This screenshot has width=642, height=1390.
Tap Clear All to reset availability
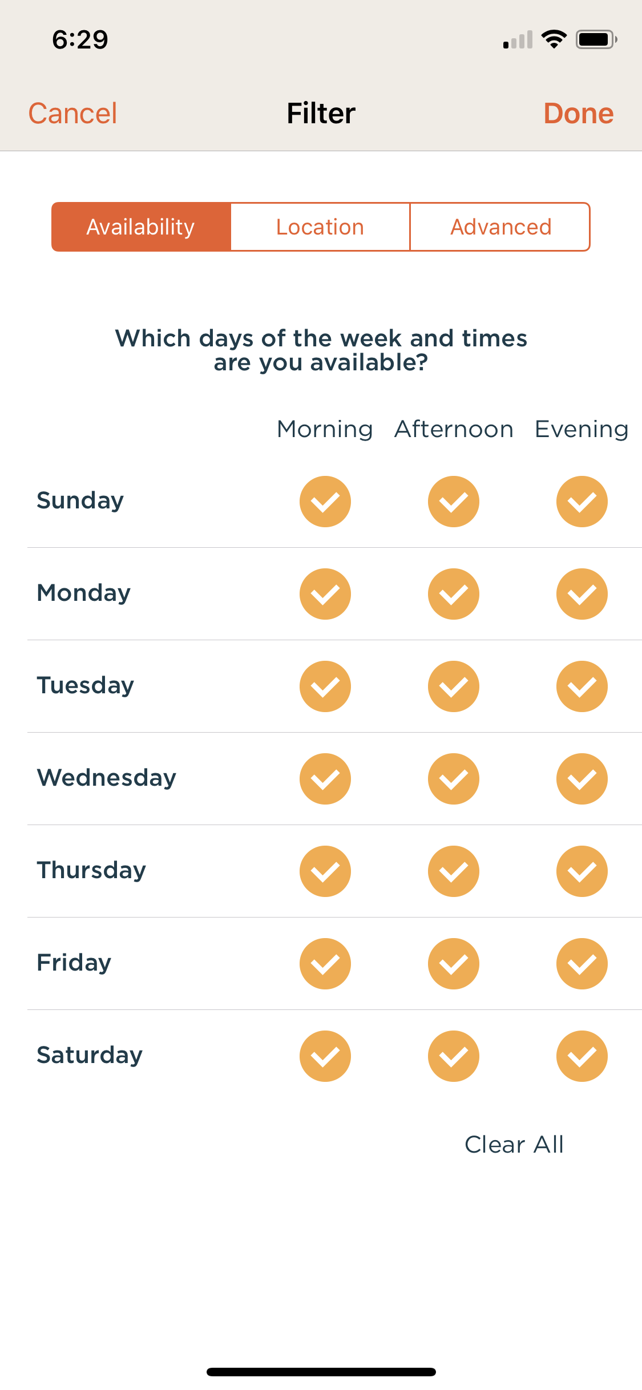tap(514, 1145)
